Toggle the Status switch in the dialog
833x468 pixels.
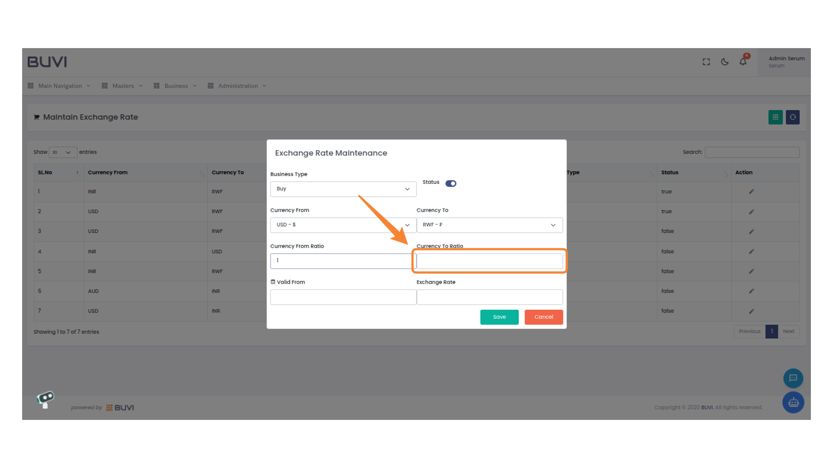451,183
